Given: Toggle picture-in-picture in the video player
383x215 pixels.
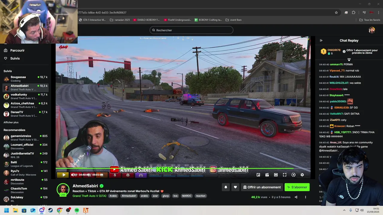Looking at the screenshot, I should 258,175.
